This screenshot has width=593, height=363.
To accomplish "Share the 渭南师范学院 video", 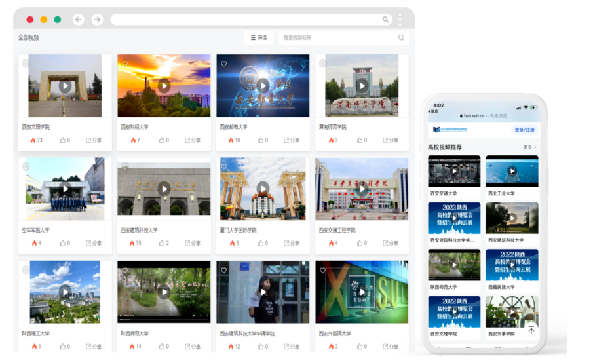I will pyautogui.click(x=391, y=140).
